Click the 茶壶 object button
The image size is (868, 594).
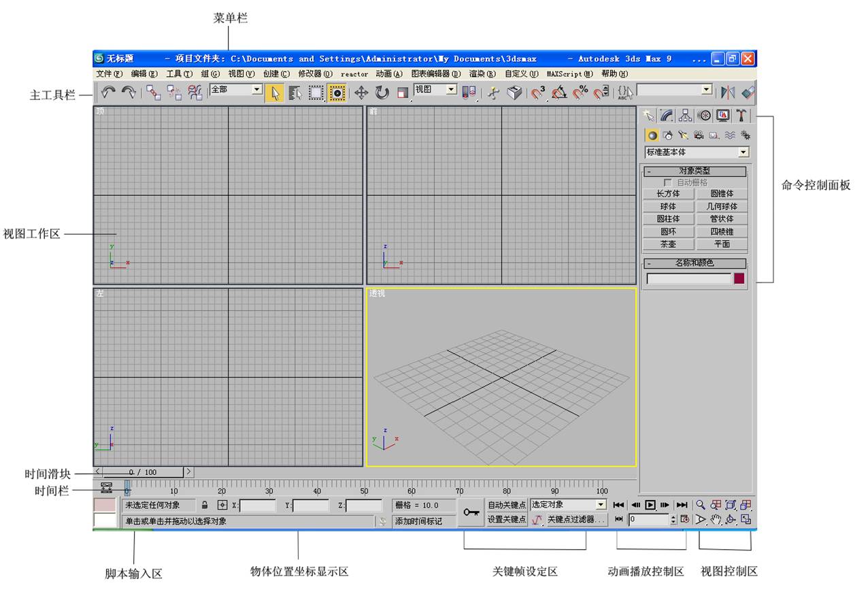(x=668, y=244)
